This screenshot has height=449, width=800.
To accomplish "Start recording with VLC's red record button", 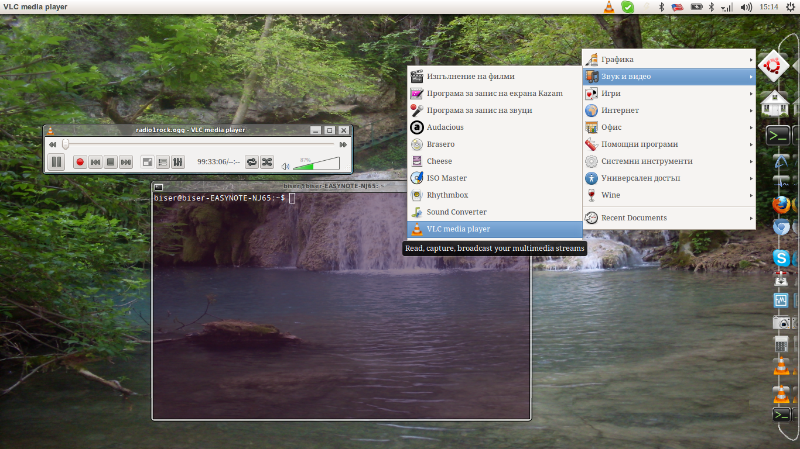I will pos(80,162).
